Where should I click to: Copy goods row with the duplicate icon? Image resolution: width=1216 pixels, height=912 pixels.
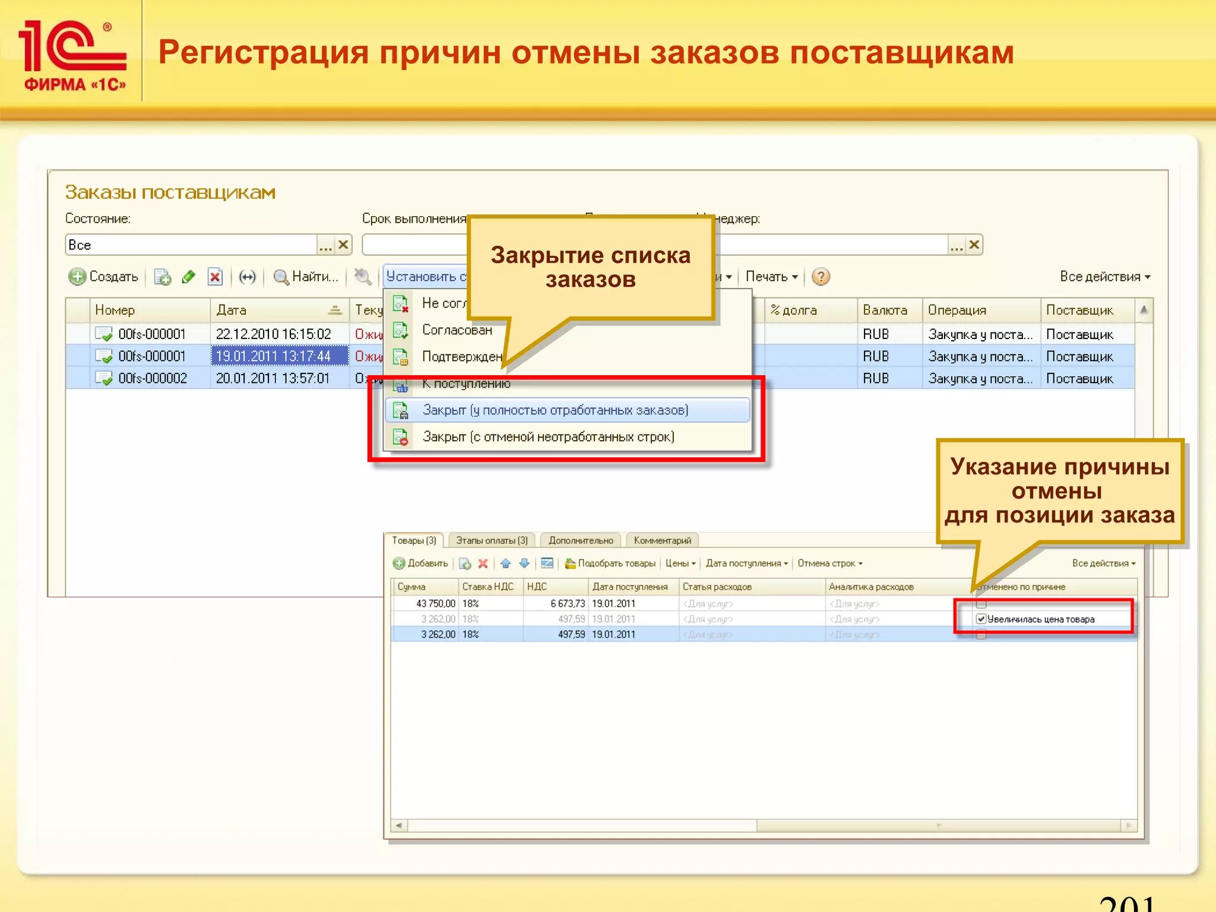(465, 563)
